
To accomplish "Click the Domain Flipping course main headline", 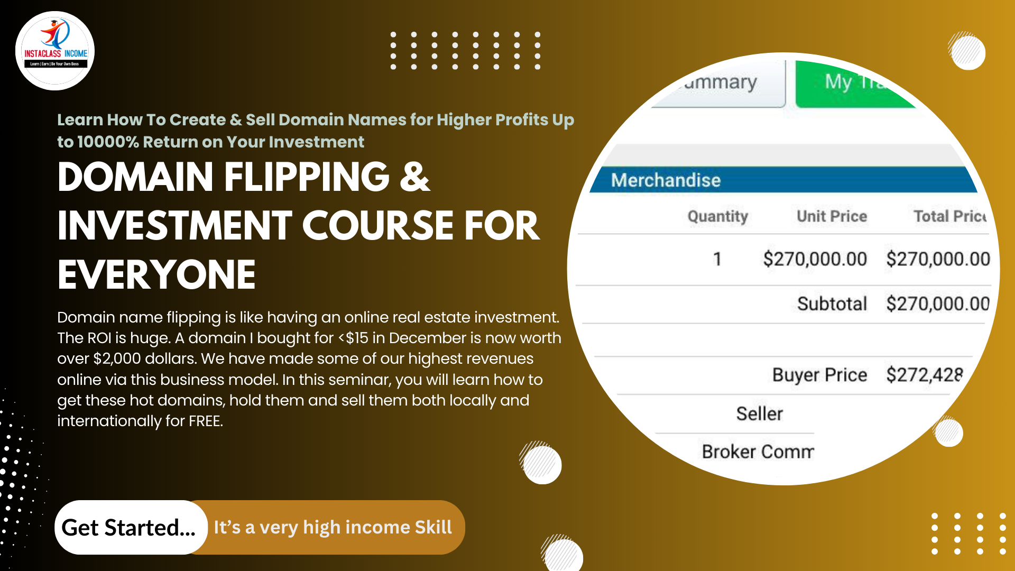I will (x=299, y=225).
